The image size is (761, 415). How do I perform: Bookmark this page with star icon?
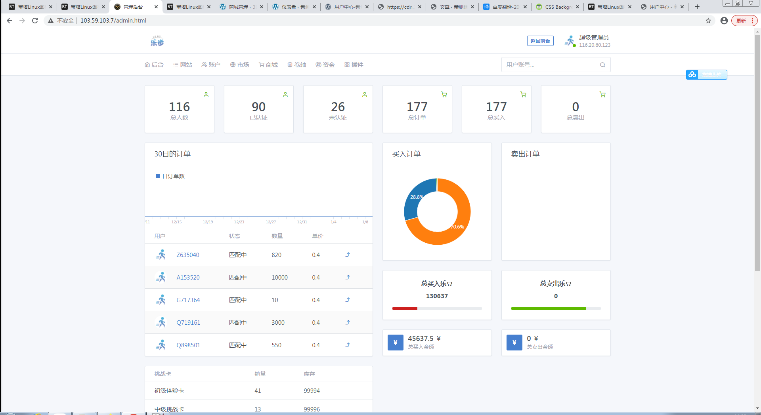(708, 21)
